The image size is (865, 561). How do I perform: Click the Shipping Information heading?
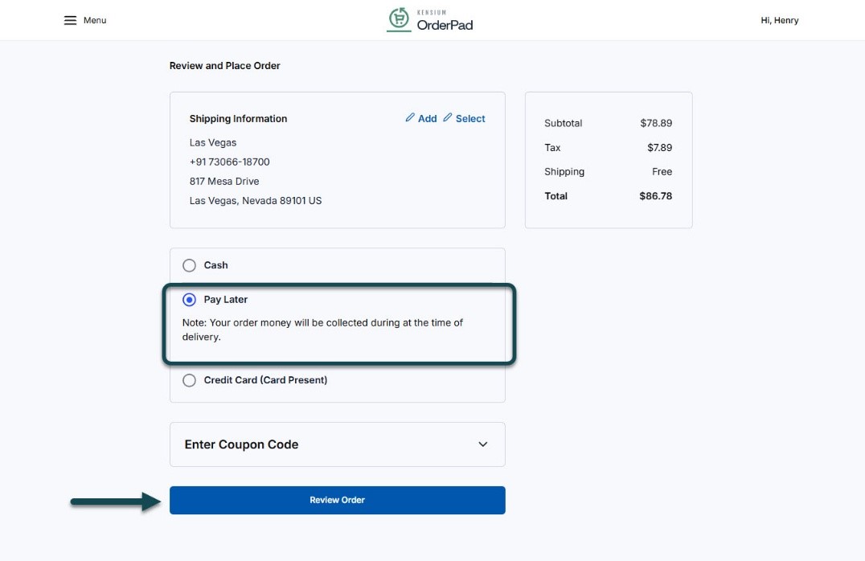click(238, 119)
